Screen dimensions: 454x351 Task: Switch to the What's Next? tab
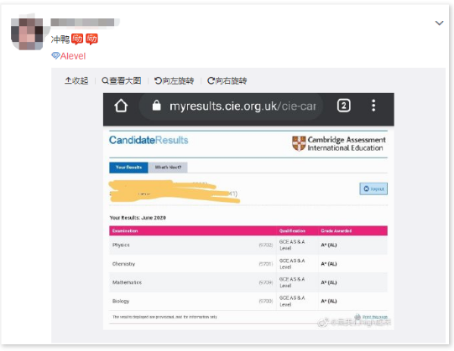[168, 168]
